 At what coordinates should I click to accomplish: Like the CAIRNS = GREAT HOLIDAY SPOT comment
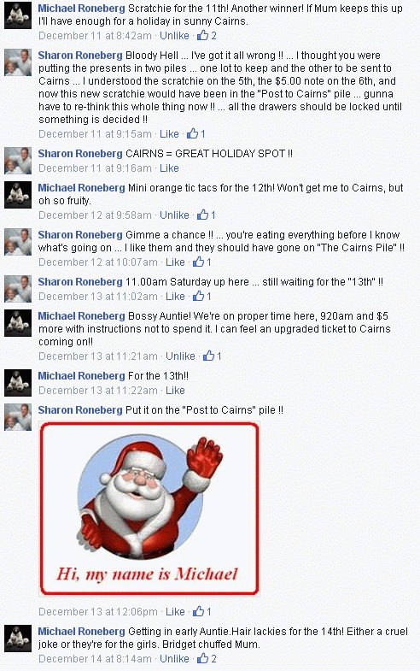(169, 168)
